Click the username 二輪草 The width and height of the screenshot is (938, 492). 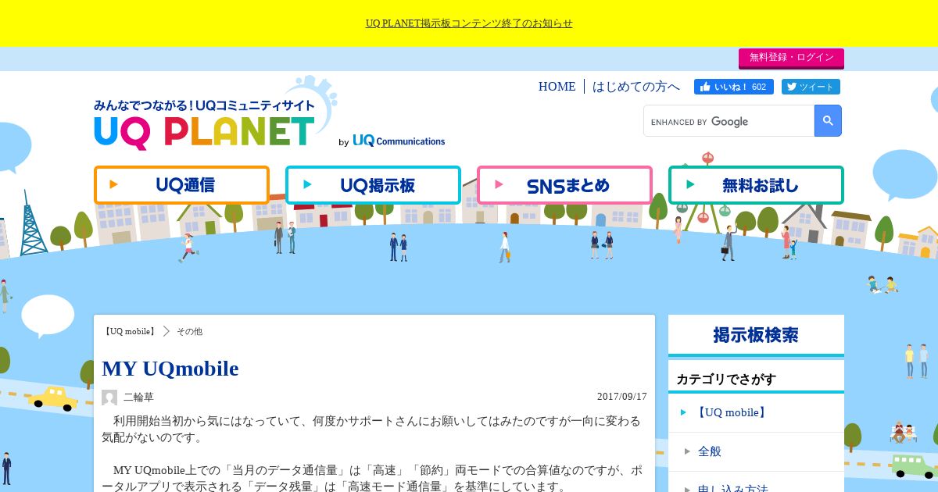coord(138,398)
